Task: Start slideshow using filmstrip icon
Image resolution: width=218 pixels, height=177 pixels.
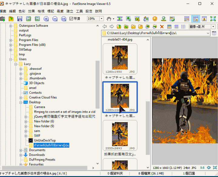Action: pos(119,19)
